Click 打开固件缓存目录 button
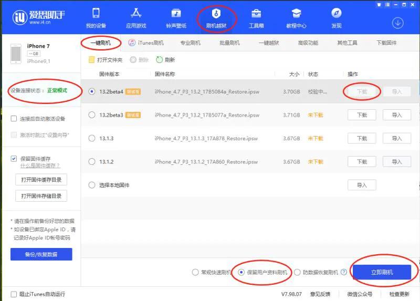Screen dimensions: 420x301 [x=41, y=180]
